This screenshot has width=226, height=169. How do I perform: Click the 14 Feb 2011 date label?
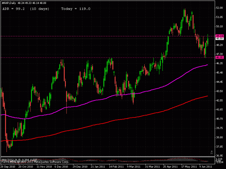(116, 167)
